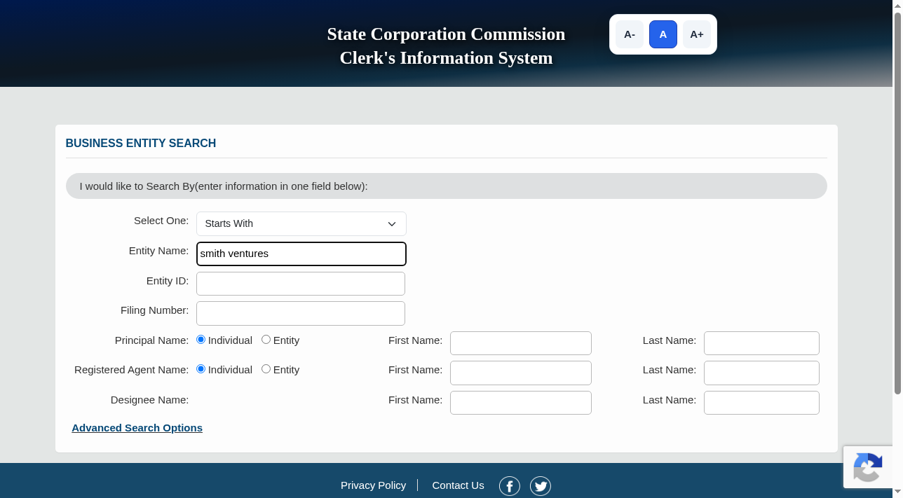Click the BUSINESS ENTITY SEARCH heading

141,144
